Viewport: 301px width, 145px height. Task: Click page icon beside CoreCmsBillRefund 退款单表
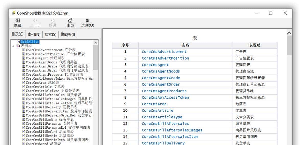24,131
